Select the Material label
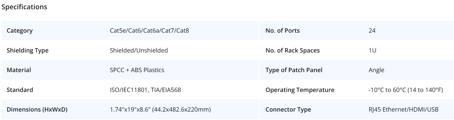 [19, 70]
